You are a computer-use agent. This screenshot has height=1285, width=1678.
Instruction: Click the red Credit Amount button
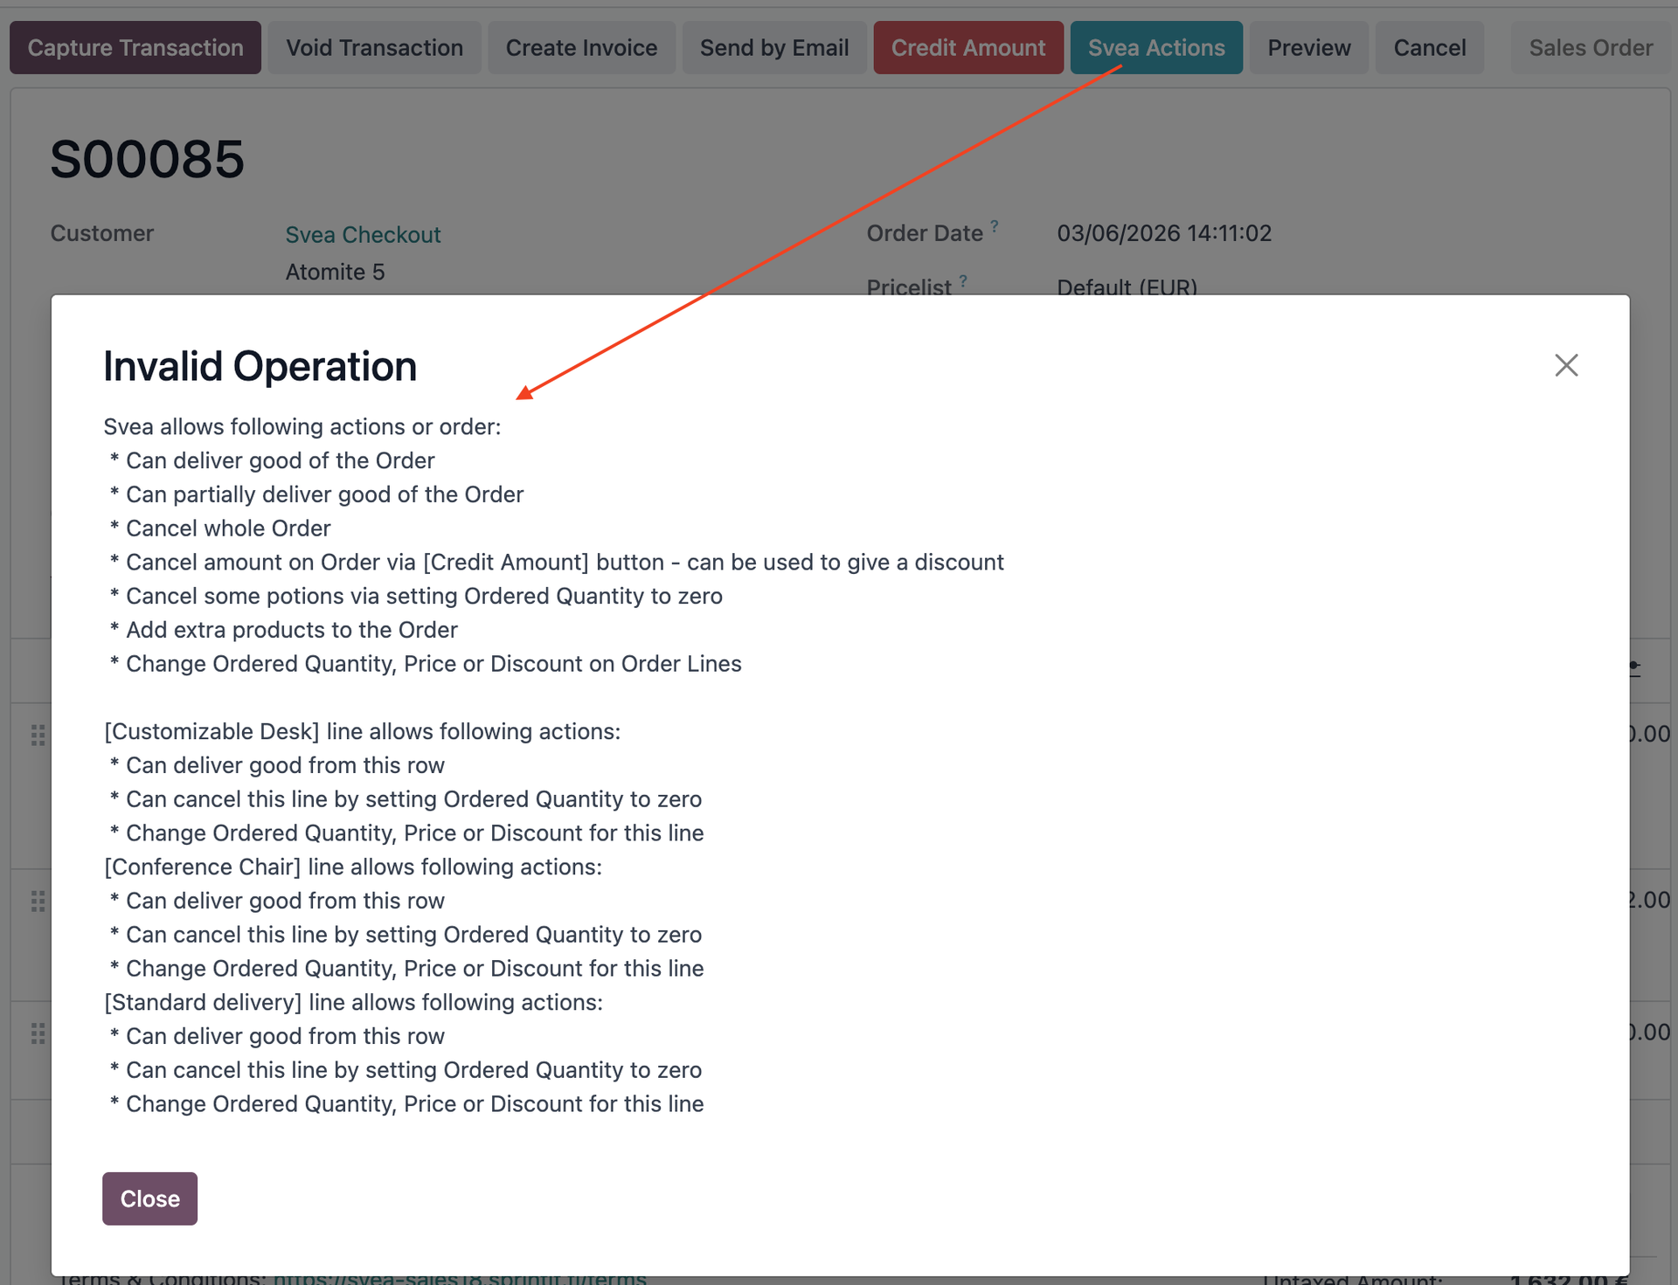pyautogui.click(x=968, y=48)
